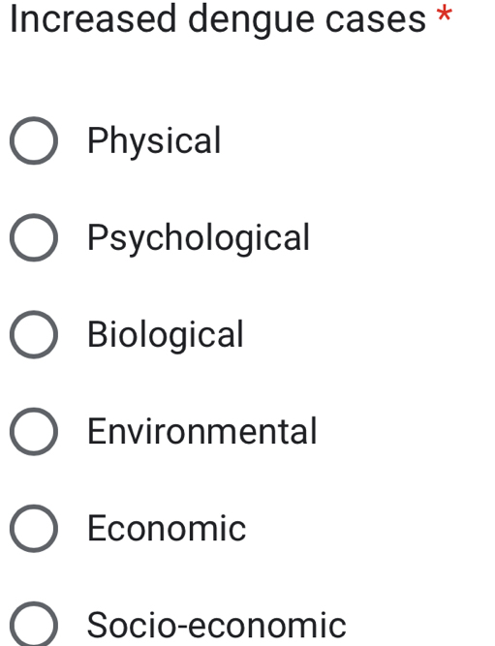This screenshot has height=646, width=495.
Task: Select the Economic radio button
Action: click(34, 529)
